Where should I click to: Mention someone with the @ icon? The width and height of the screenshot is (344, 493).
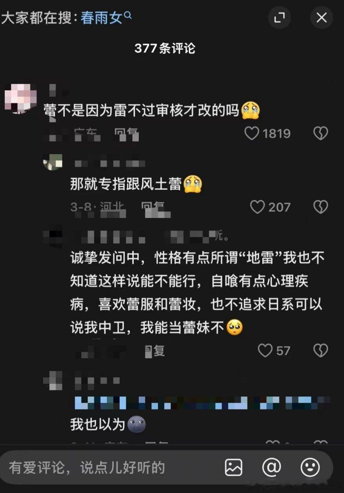point(272,467)
